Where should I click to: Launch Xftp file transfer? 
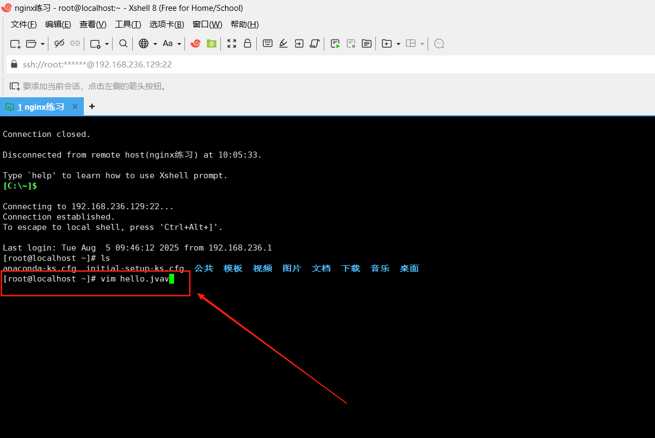(x=211, y=43)
